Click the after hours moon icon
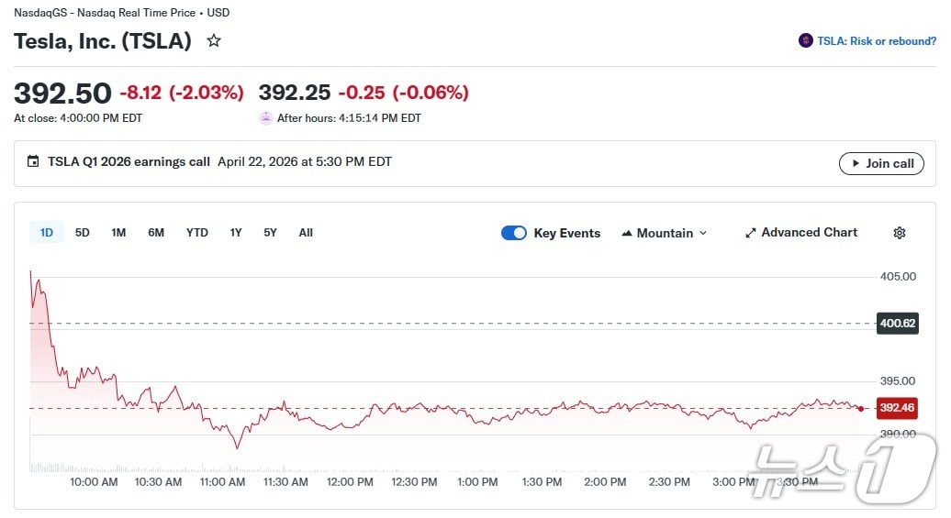Screen dimensions: 951x518 [266, 118]
